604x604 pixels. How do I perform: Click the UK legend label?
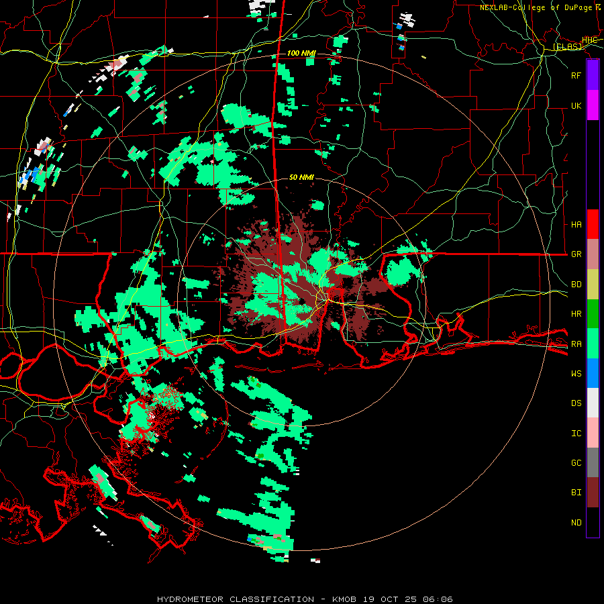tap(576, 106)
